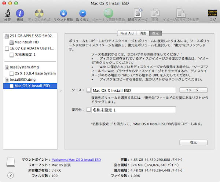220x182 pixels.
Task: Select Mac OS X Install ESD volume in sidebar
Action: [x=30, y=86]
